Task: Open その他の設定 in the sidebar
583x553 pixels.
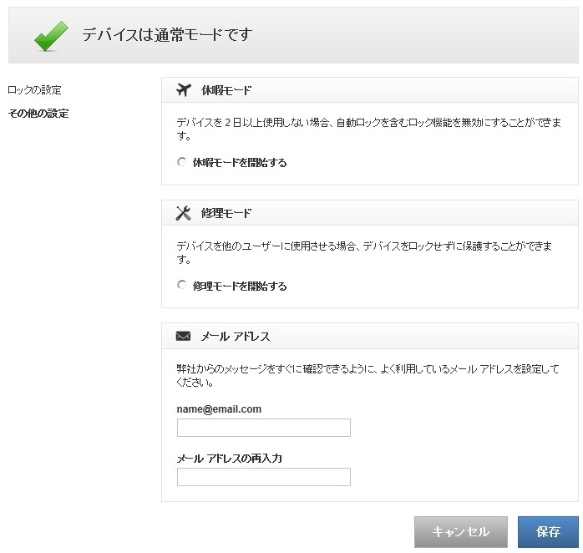Action: pos(38,114)
